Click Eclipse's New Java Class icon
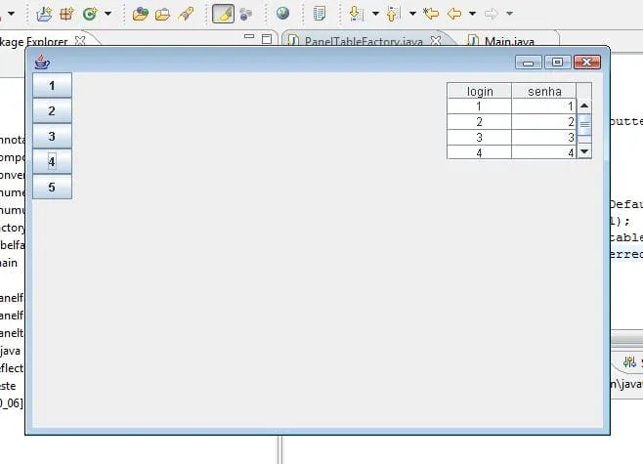Viewport: 643px width, 464px height. pyautogui.click(x=90, y=14)
